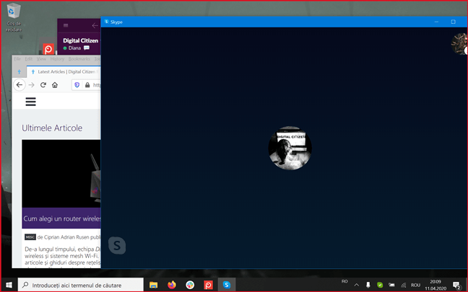Open the clock showing 20:09
Viewport: 468px width, 292px height.
[x=435, y=285]
